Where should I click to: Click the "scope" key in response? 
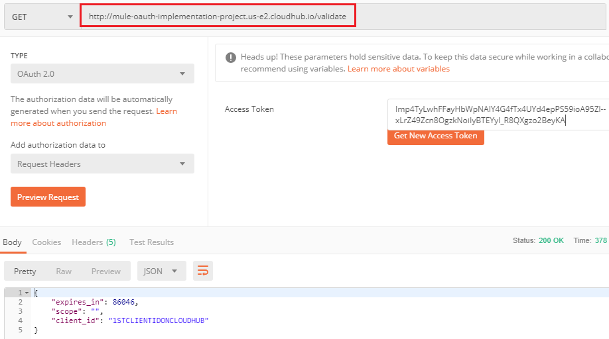coord(66,311)
